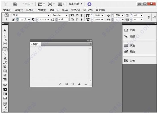
Task: Open the control panel options menu
Action: 154,17
